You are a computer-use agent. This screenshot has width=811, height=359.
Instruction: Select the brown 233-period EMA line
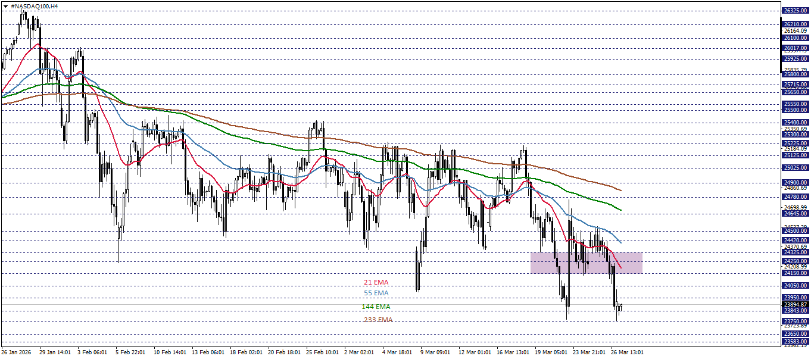point(613,188)
